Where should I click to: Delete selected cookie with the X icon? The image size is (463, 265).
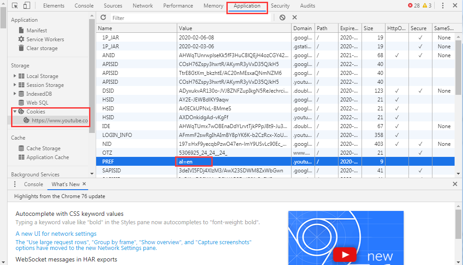pyautogui.click(x=294, y=17)
